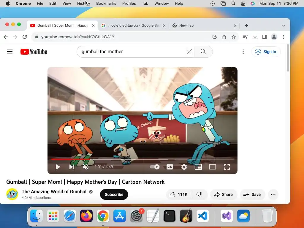Play the video with the play button
The image size is (304, 228).
pyautogui.click(x=58, y=167)
